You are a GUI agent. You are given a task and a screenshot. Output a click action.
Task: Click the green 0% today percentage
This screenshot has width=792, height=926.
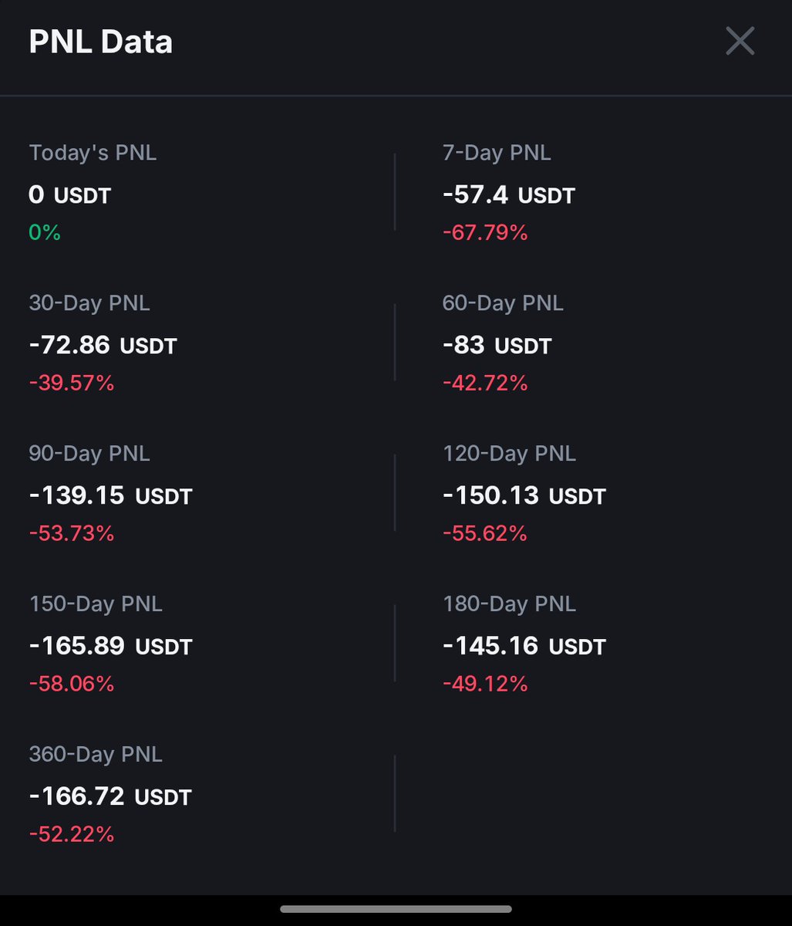[x=45, y=232]
